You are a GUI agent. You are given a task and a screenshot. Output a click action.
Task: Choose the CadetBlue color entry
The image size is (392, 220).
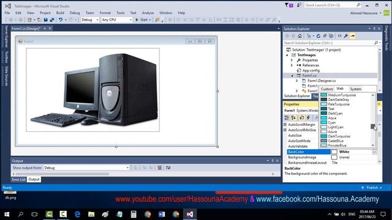pyautogui.click(x=336, y=141)
